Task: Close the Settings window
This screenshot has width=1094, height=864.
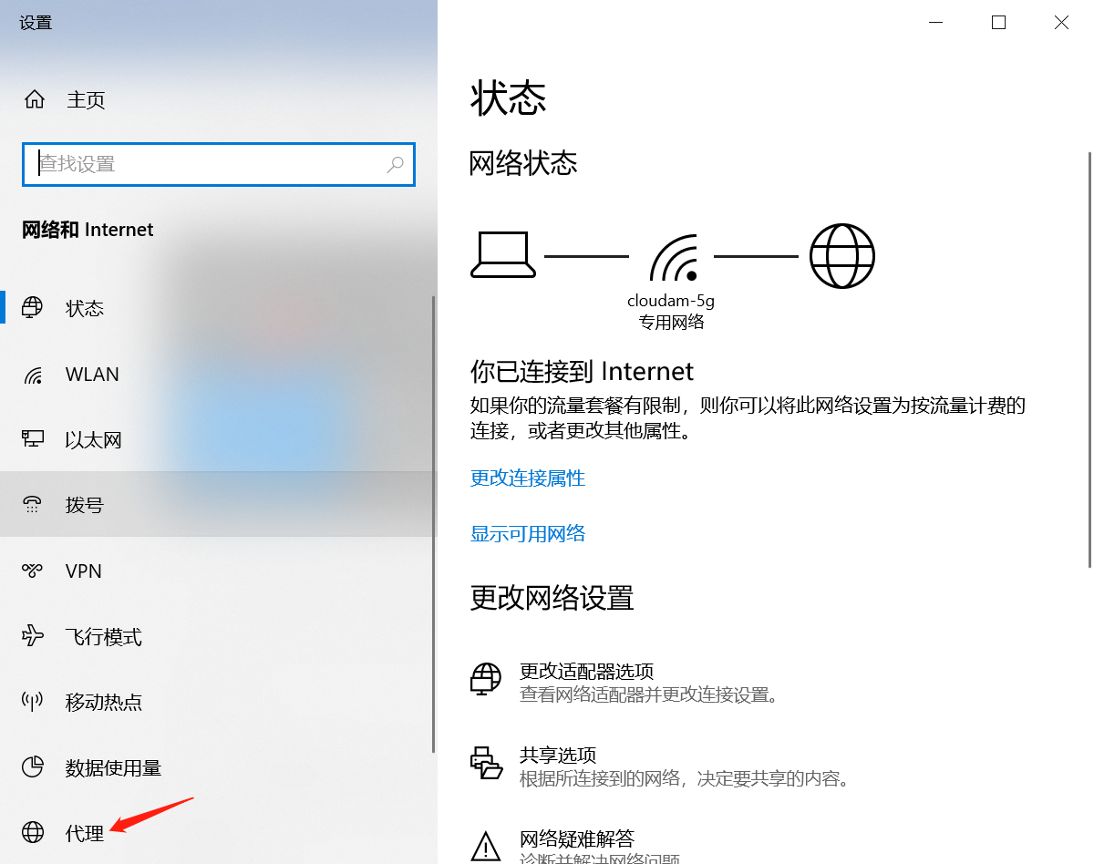Action: point(1061,23)
